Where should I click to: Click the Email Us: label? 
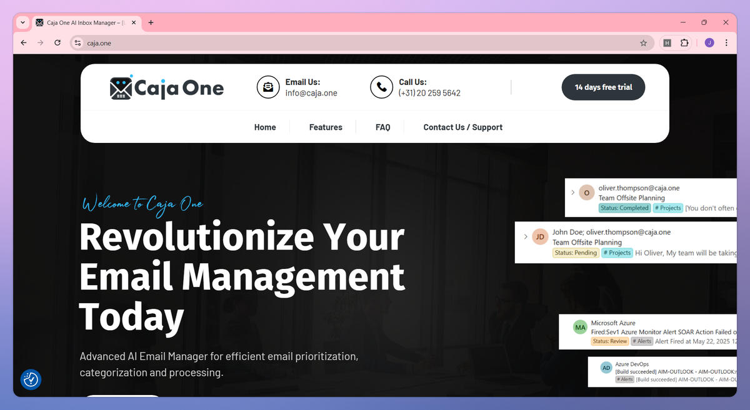pyautogui.click(x=302, y=82)
